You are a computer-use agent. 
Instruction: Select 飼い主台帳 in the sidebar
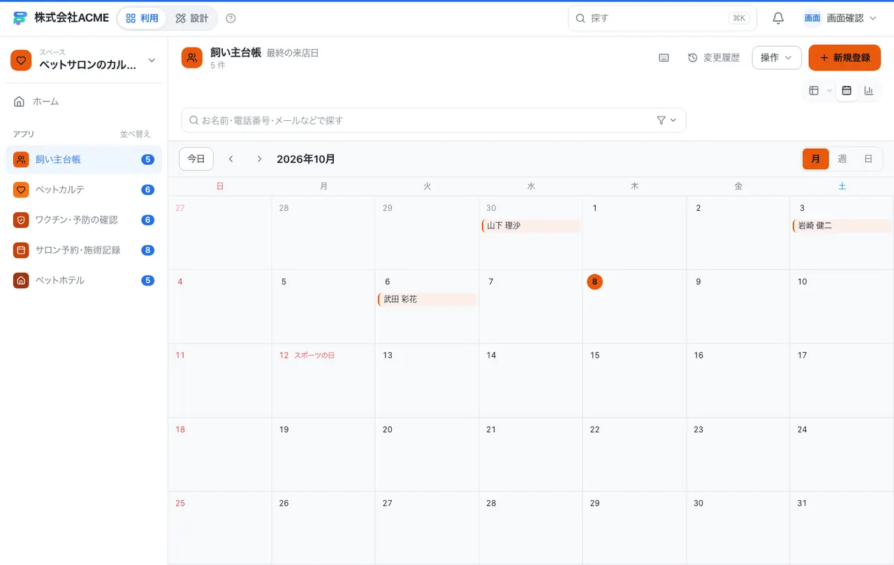[x=84, y=159]
